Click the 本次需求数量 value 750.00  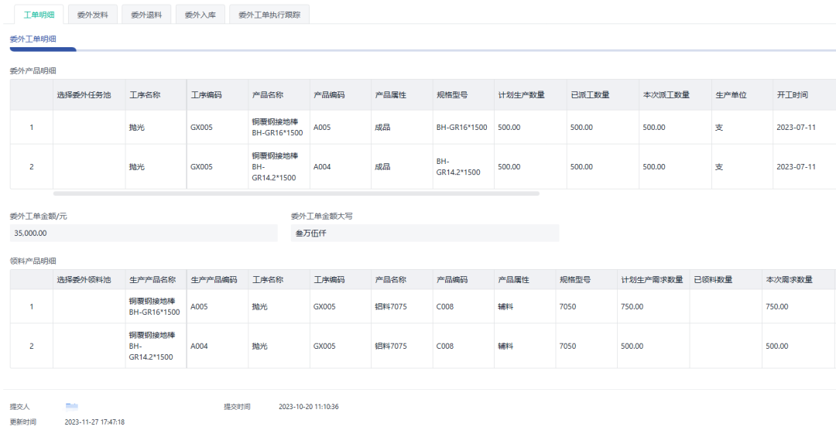click(776, 306)
